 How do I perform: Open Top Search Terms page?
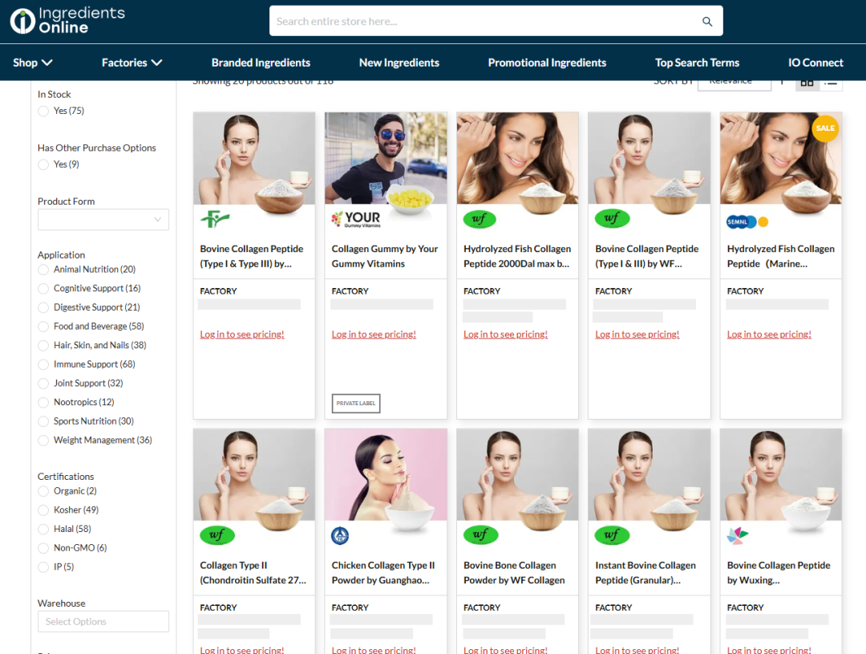click(x=697, y=63)
